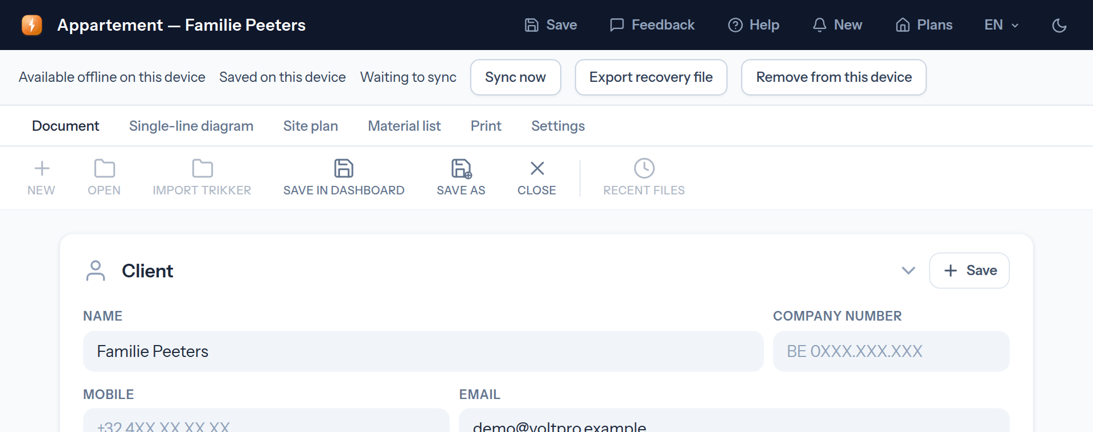Switch to the Document tab
This screenshot has height=432, width=1093.
(x=65, y=126)
